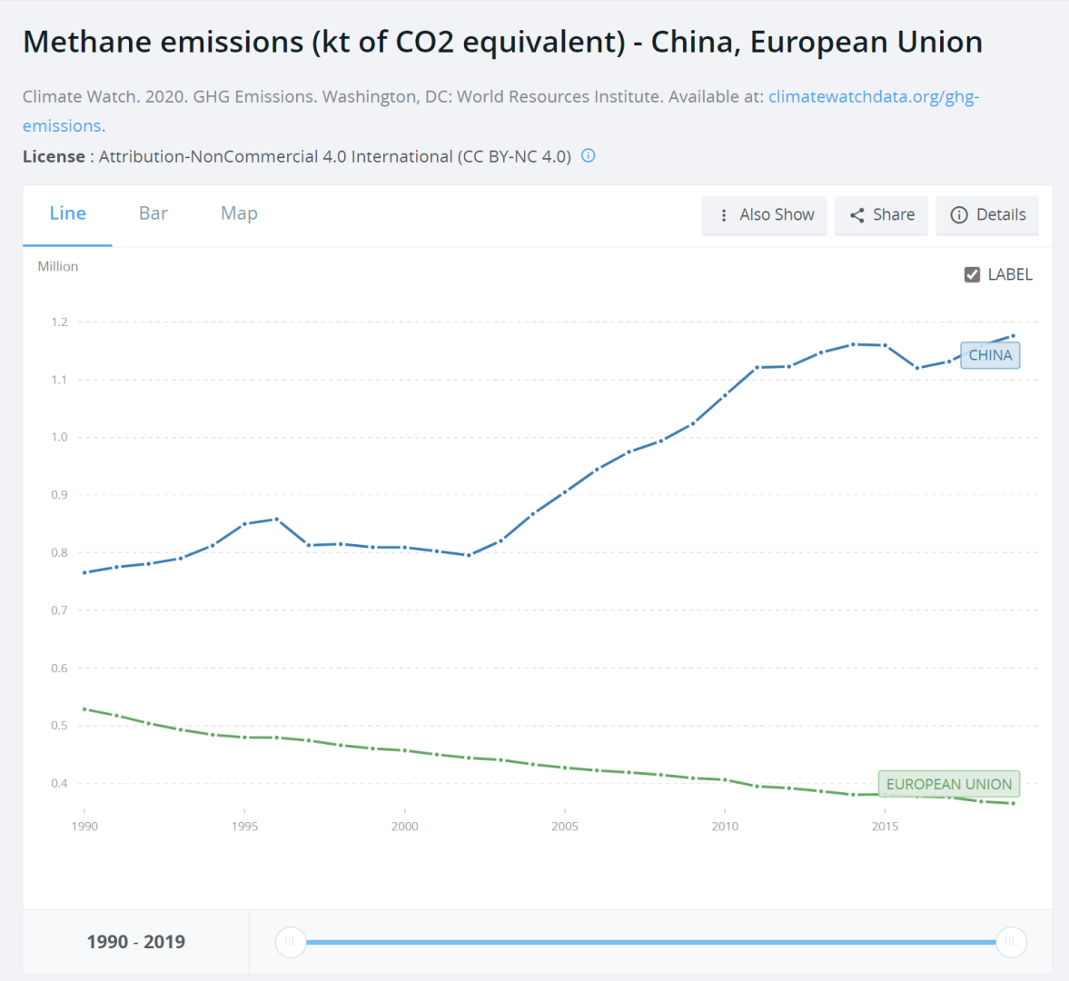Click the European Union 1990 data point
The image size is (1069, 981).
(x=84, y=708)
